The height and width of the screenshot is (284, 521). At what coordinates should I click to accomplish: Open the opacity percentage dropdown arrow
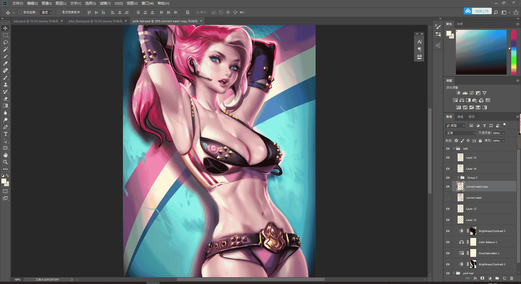pos(503,133)
